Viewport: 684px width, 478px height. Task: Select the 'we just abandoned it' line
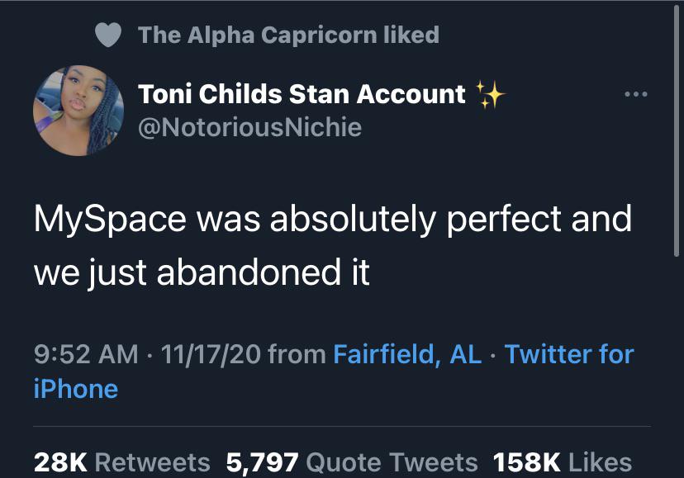tap(202, 272)
